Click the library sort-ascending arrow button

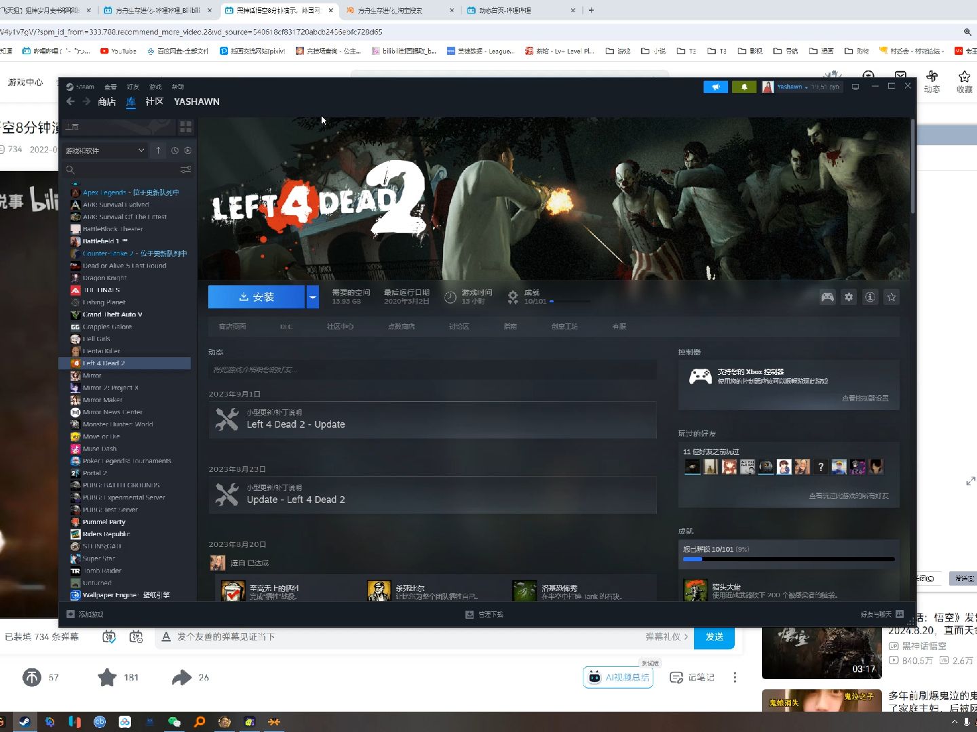point(158,150)
